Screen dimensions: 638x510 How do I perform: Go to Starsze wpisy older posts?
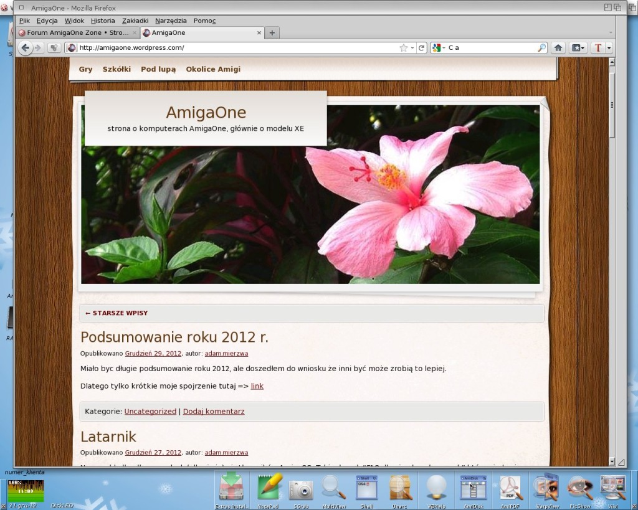tap(117, 313)
